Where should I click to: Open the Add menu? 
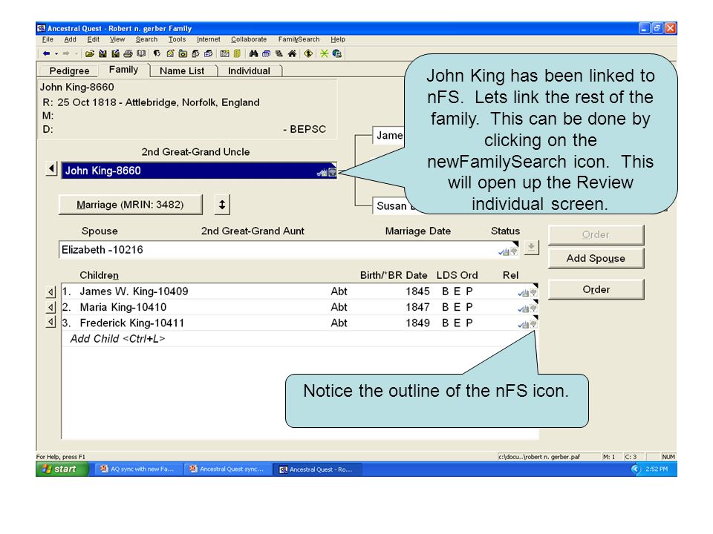click(x=70, y=39)
